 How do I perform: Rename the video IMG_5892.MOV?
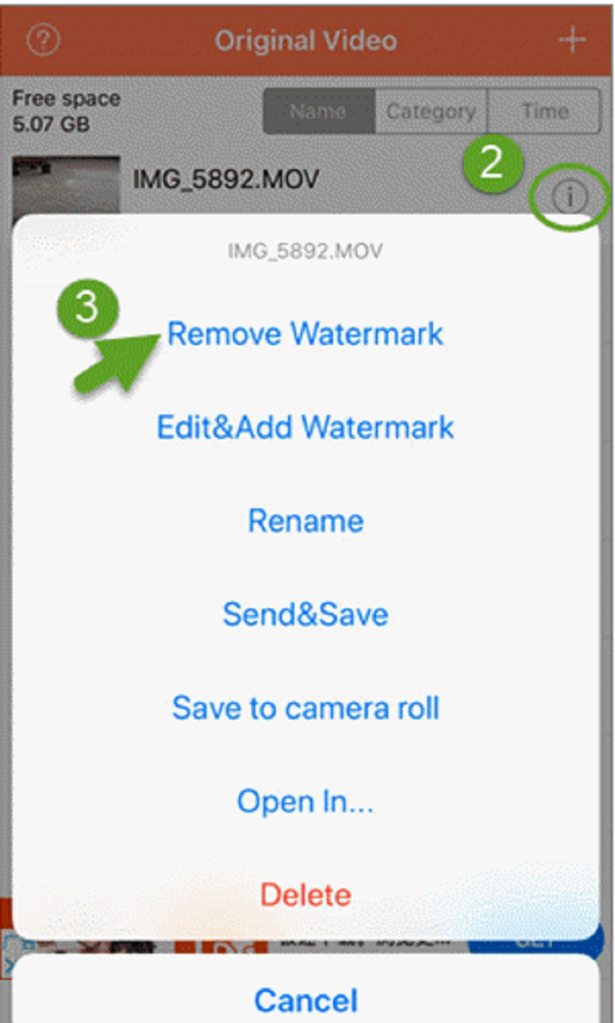click(x=306, y=521)
